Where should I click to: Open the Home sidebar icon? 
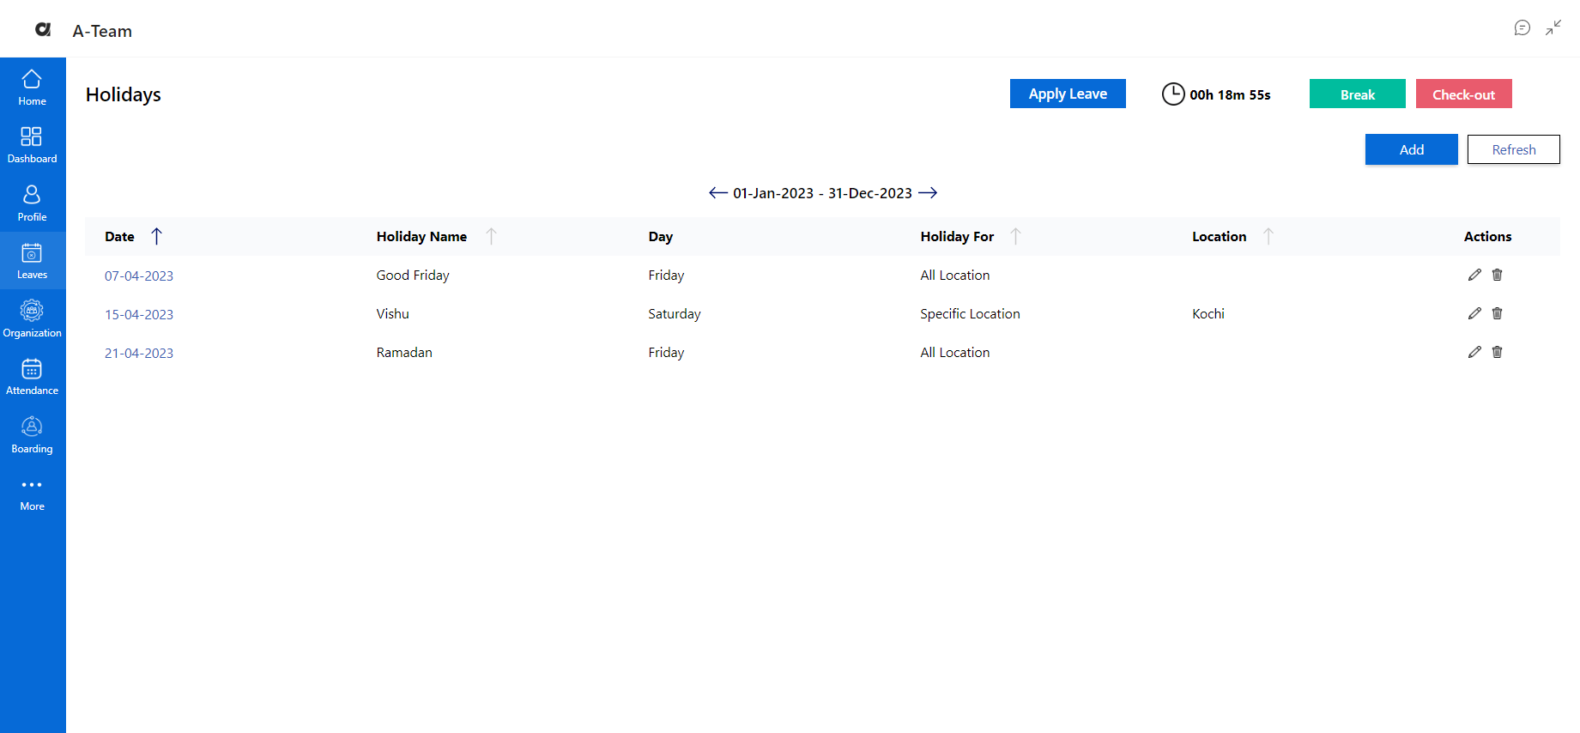click(x=32, y=88)
